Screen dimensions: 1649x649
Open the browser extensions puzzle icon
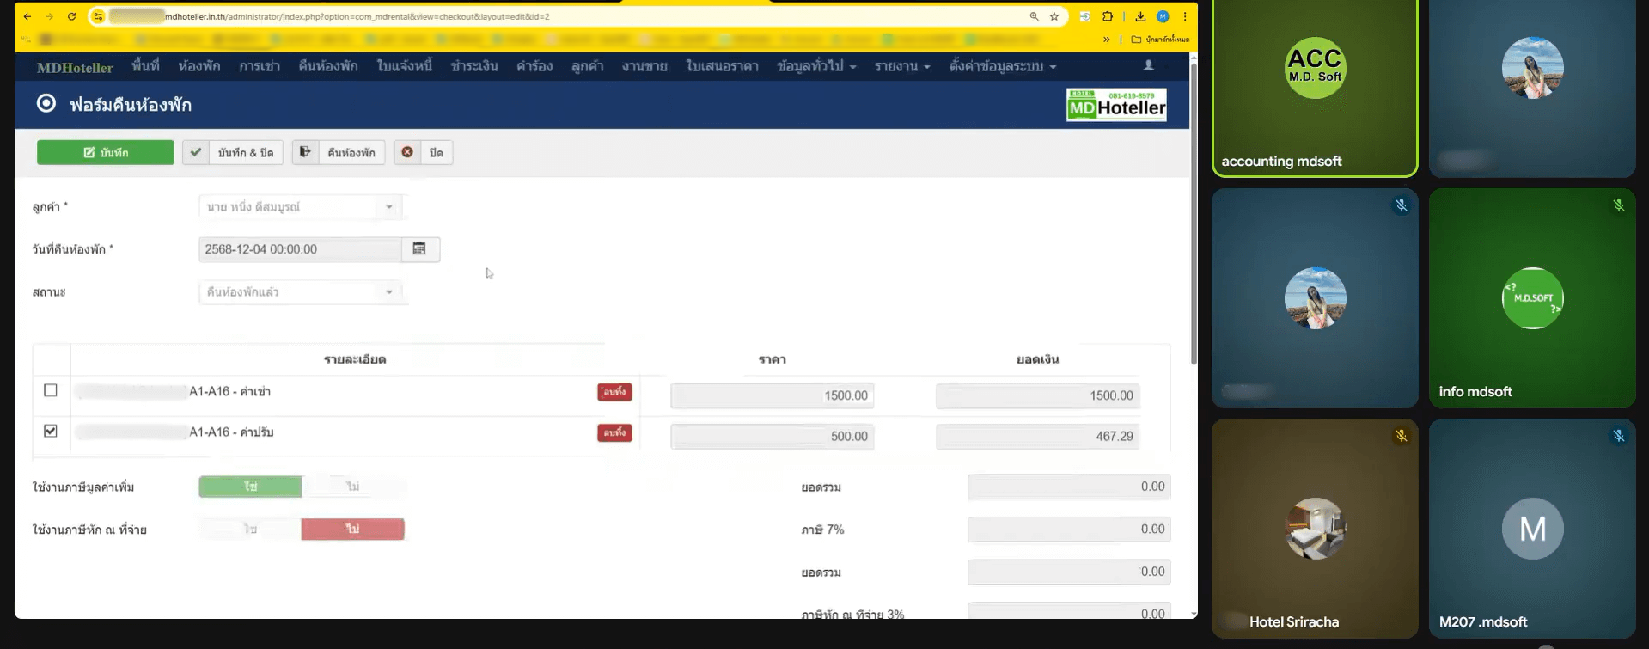coord(1108,16)
